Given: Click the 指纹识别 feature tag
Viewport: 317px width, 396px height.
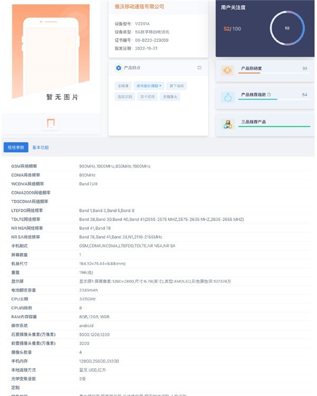Looking at the screenshot, I should click(125, 97).
